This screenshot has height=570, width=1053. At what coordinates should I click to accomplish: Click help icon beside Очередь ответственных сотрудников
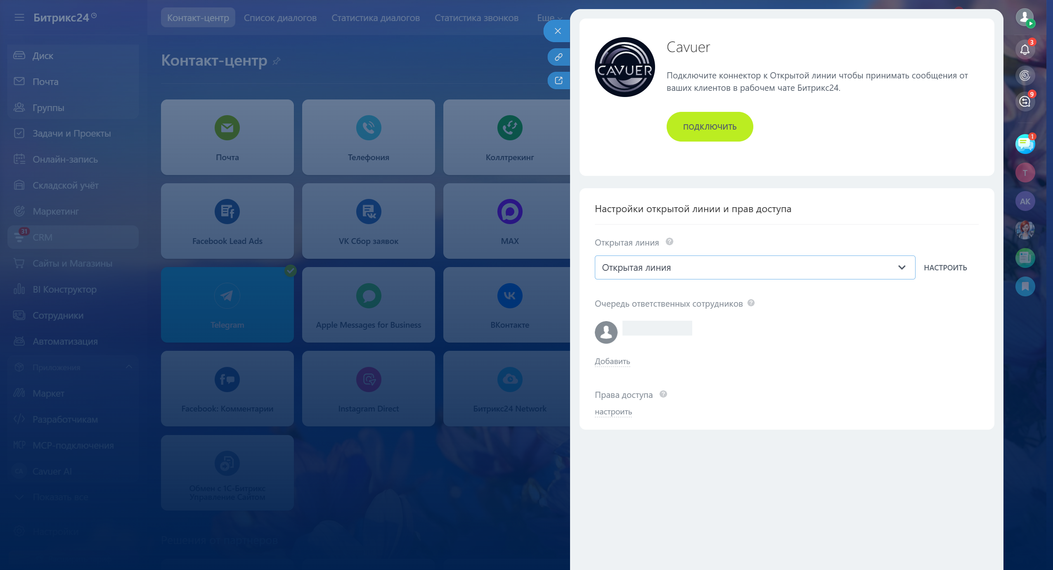751,303
